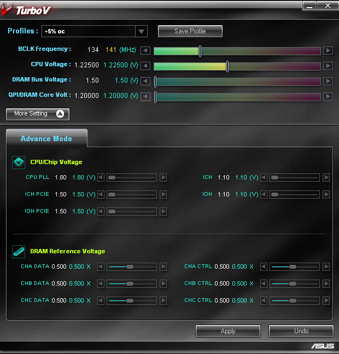Click the CHB CTRL increase arrow
The image size is (339, 354).
[x=326, y=283]
